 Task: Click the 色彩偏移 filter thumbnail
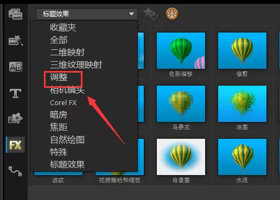(x=181, y=51)
